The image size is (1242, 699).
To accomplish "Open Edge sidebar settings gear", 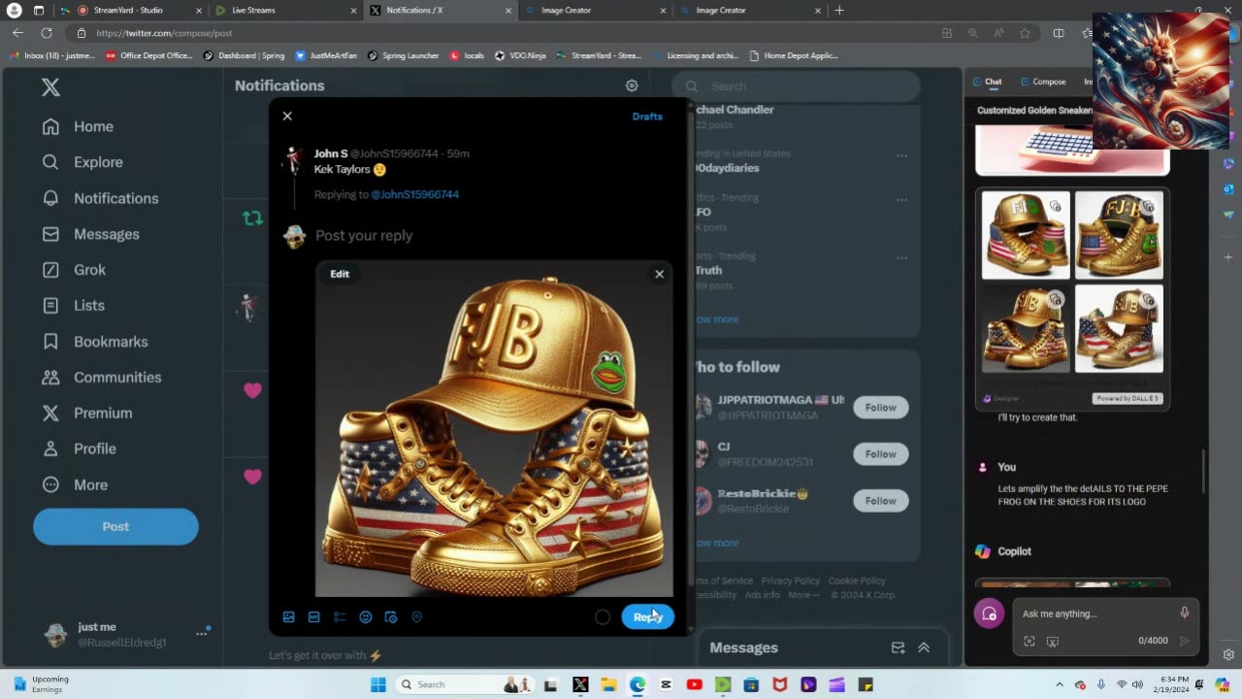I will pos(1228,654).
